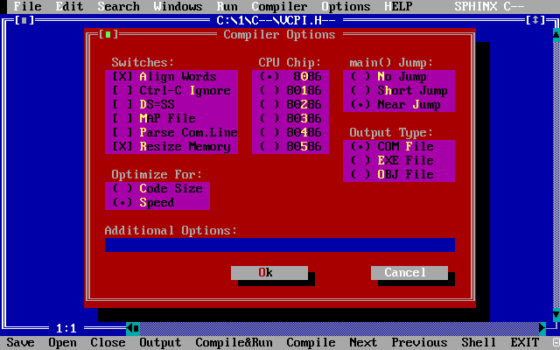Click Close in the status bar
Screen dimensions: 560x350
coord(108,342)
